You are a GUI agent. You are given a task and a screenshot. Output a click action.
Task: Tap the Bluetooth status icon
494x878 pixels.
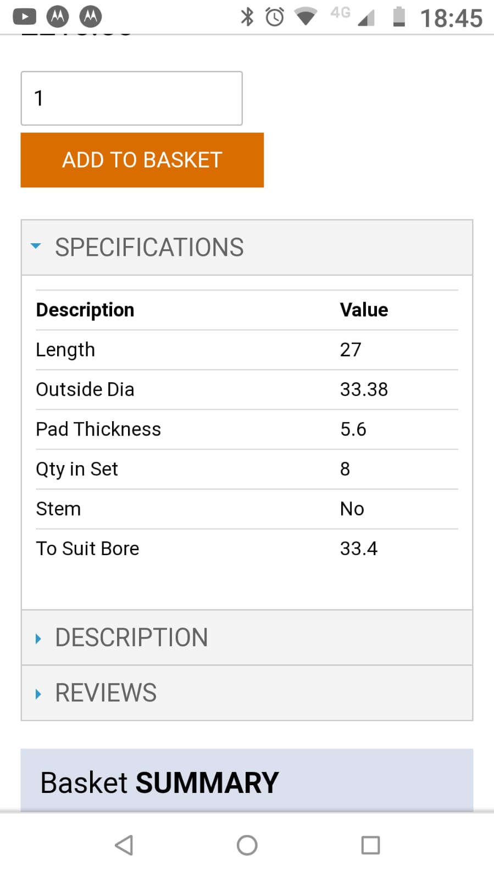click(247, 17)
